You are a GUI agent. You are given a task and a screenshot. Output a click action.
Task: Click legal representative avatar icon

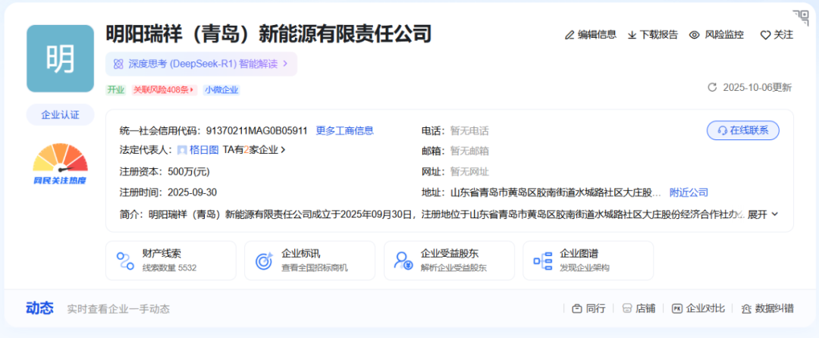click(182, 150)
